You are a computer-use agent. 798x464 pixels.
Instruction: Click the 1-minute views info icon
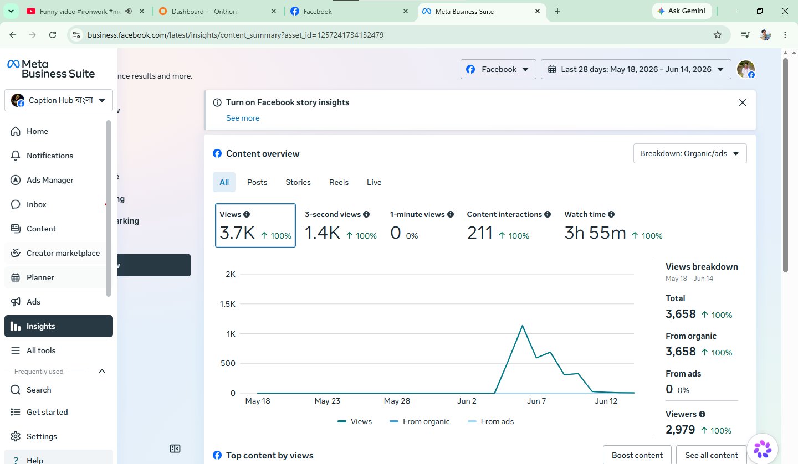pos(451,214)
